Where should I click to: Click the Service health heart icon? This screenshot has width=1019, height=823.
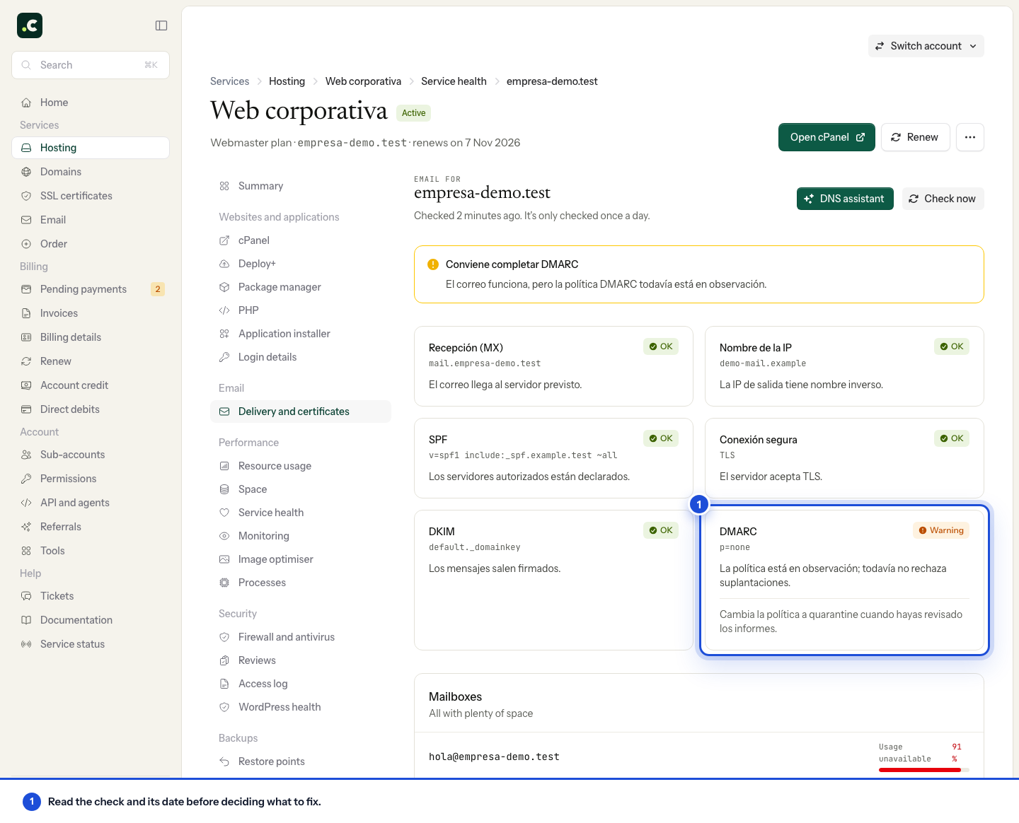point(224,513)
